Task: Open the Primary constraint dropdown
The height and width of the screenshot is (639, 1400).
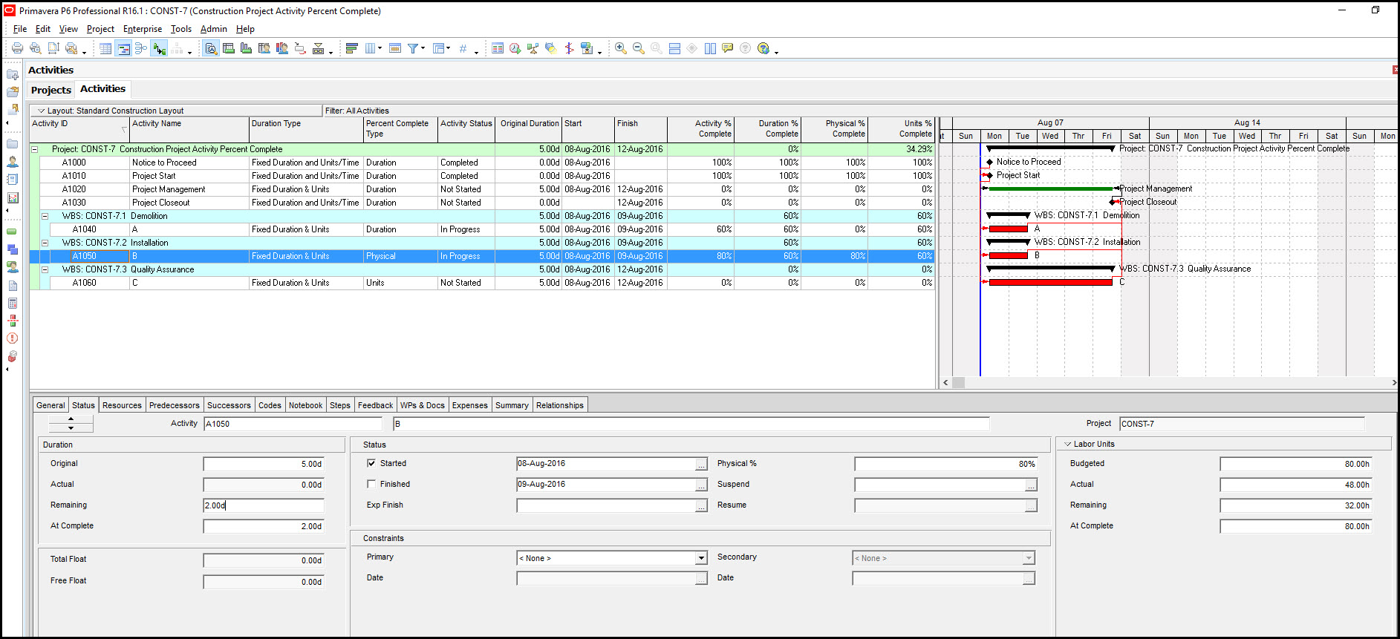Action: (701, 558)
